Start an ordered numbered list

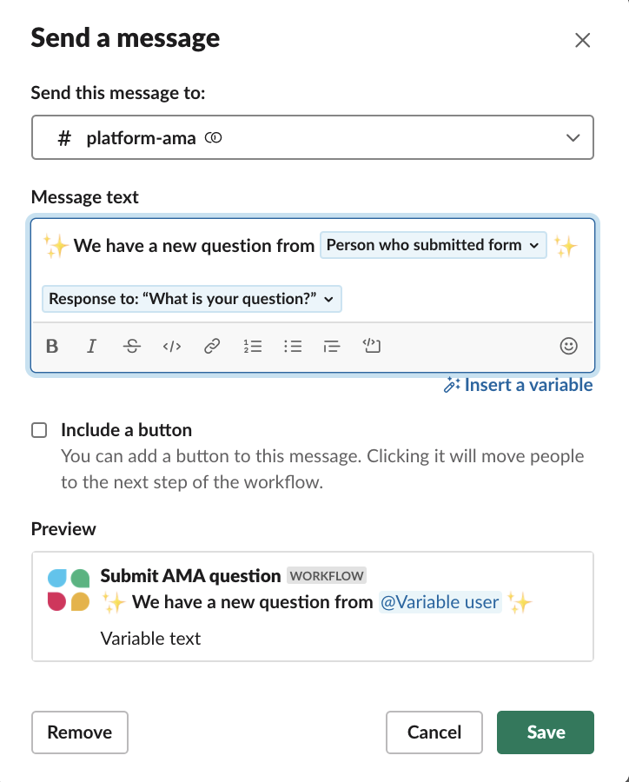[x=253, y=346]
